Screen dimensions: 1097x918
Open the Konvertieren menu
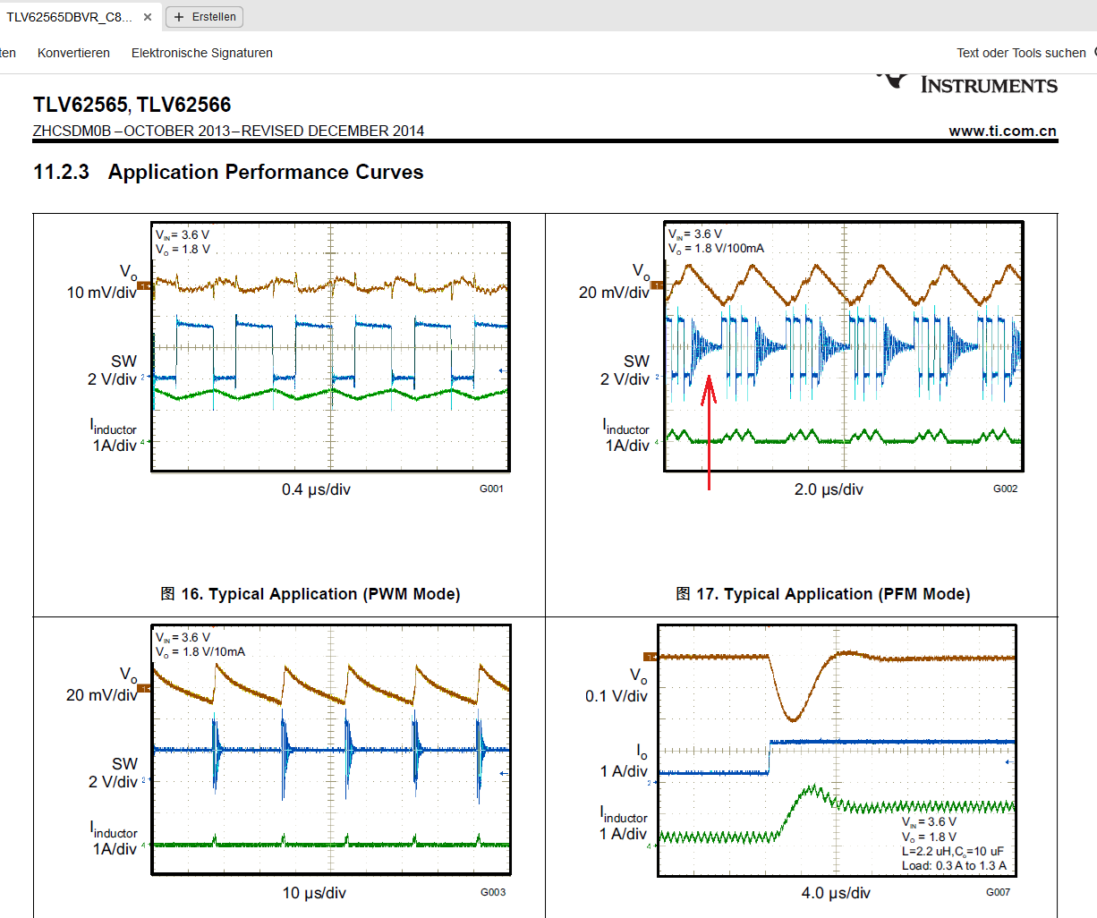(73, 53)
